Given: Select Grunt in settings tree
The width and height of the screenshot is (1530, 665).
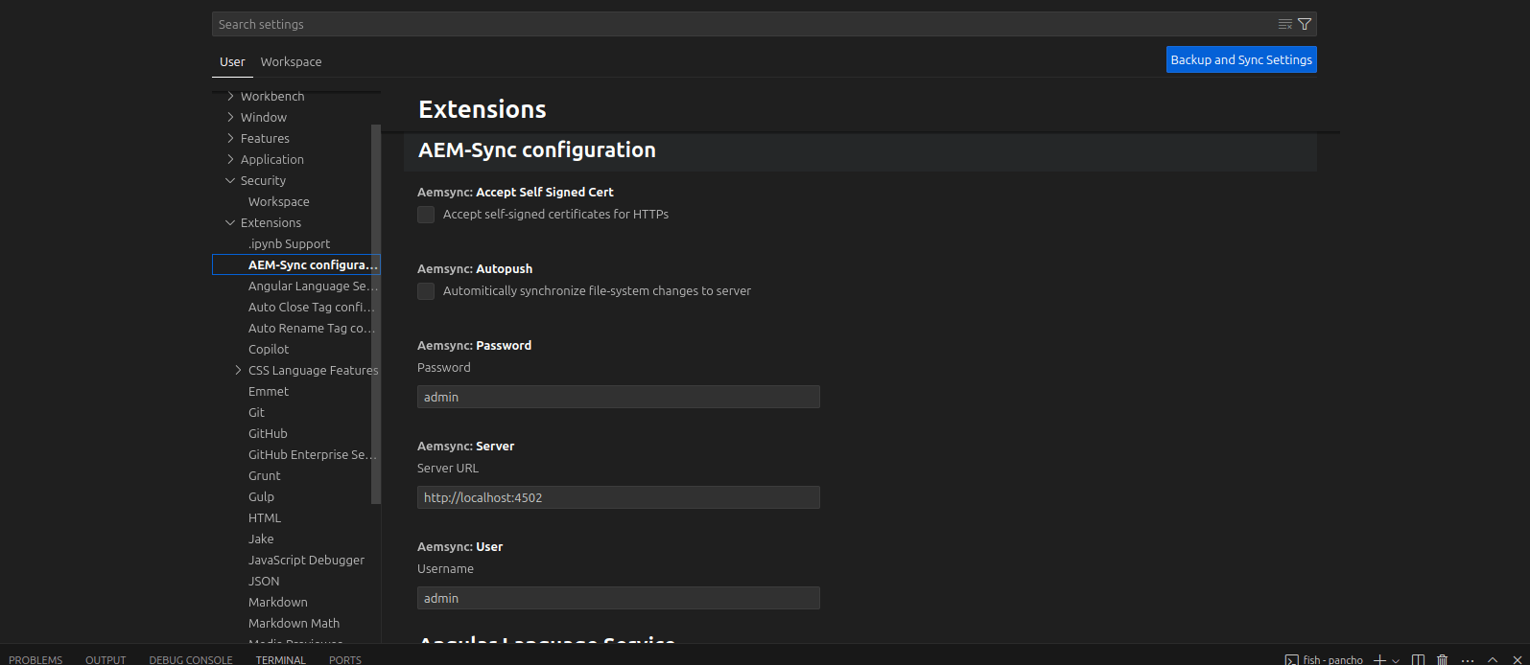Looking at the screenshot, I should tap(265, 475).
